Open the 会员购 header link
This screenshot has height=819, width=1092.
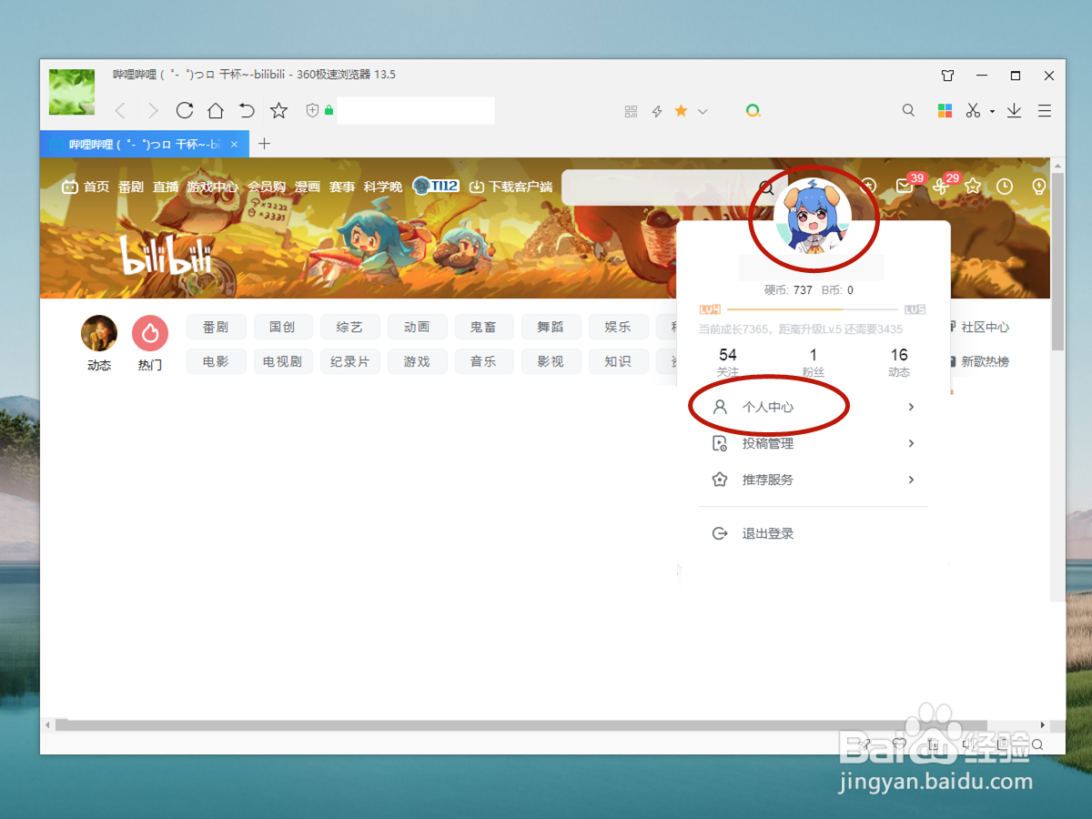267,187
